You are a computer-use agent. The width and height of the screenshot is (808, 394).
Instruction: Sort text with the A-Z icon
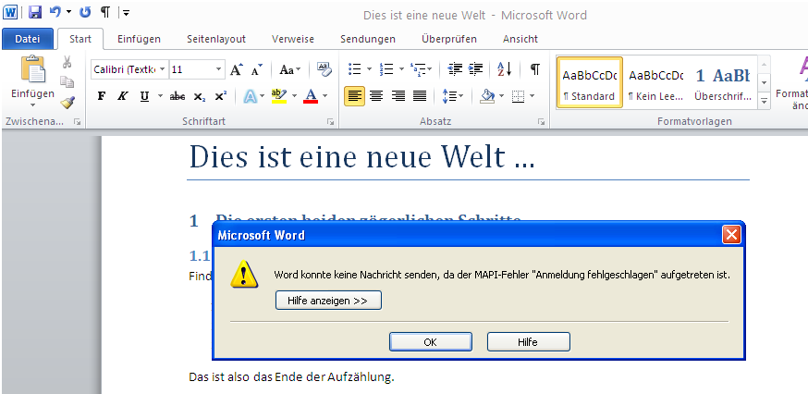(504, 69)
